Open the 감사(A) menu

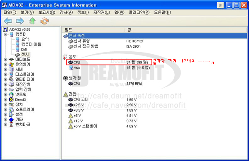(66, 12)
